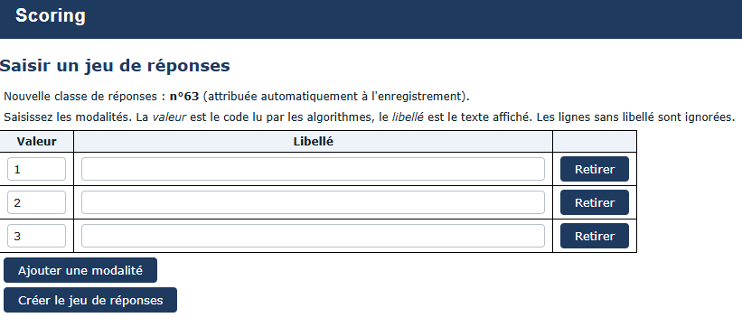
Task: Click the bold n°63 class number
Action: tap(184, 97)
